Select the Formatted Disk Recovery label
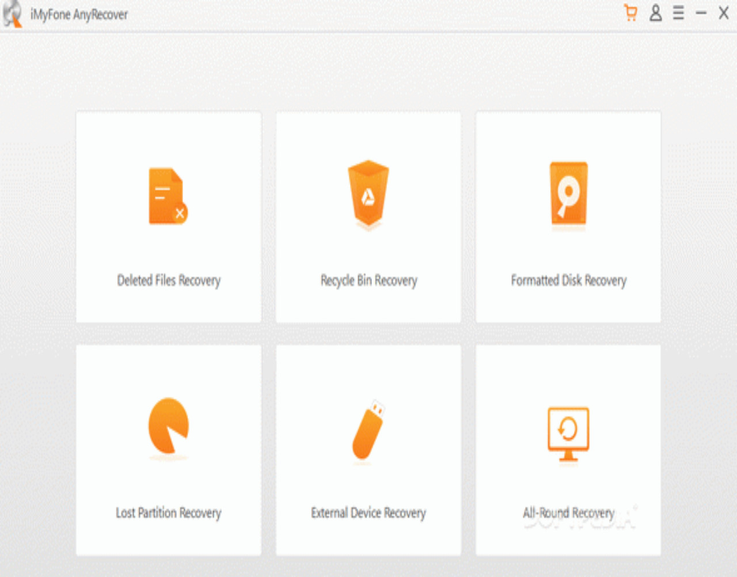 coord(568,280)
